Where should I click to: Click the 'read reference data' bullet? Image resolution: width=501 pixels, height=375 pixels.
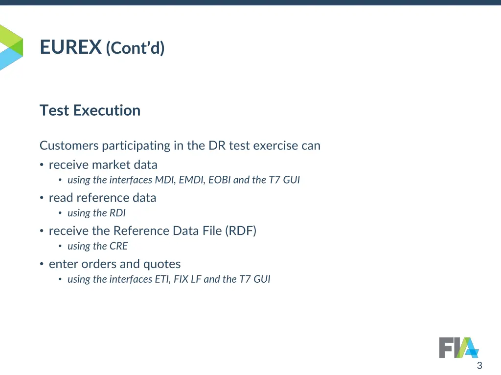coord(102,198)
